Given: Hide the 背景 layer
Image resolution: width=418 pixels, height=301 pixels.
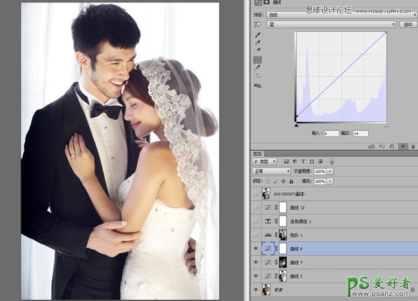Looking at the screenshot, I should (256, 290).
